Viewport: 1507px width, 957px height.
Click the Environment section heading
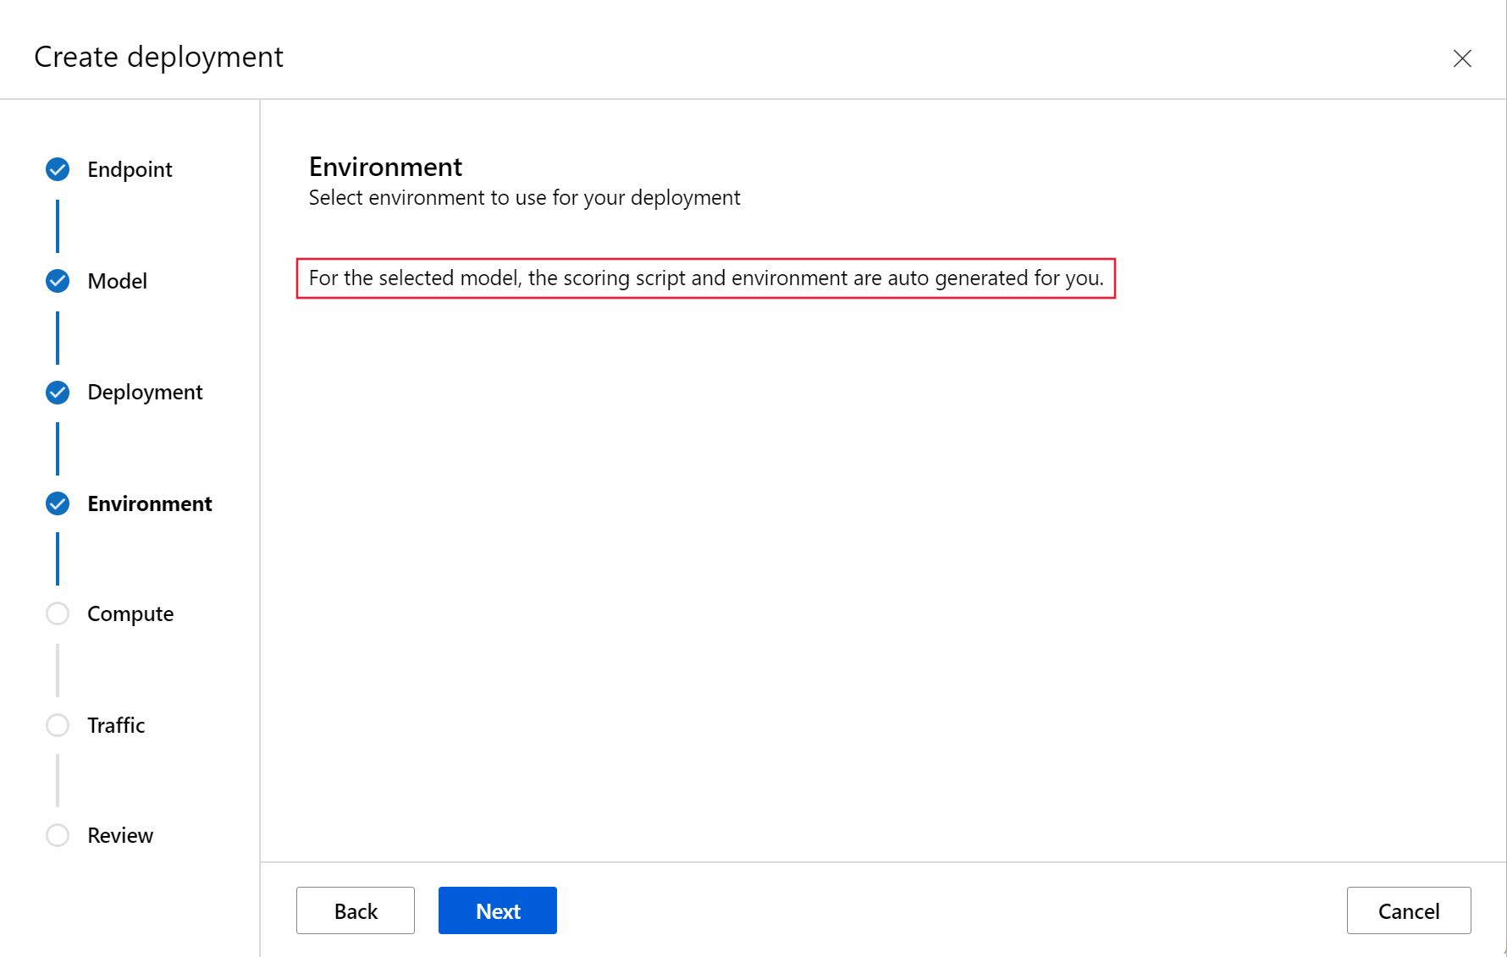pyautogui.click(x=385, y=167)
